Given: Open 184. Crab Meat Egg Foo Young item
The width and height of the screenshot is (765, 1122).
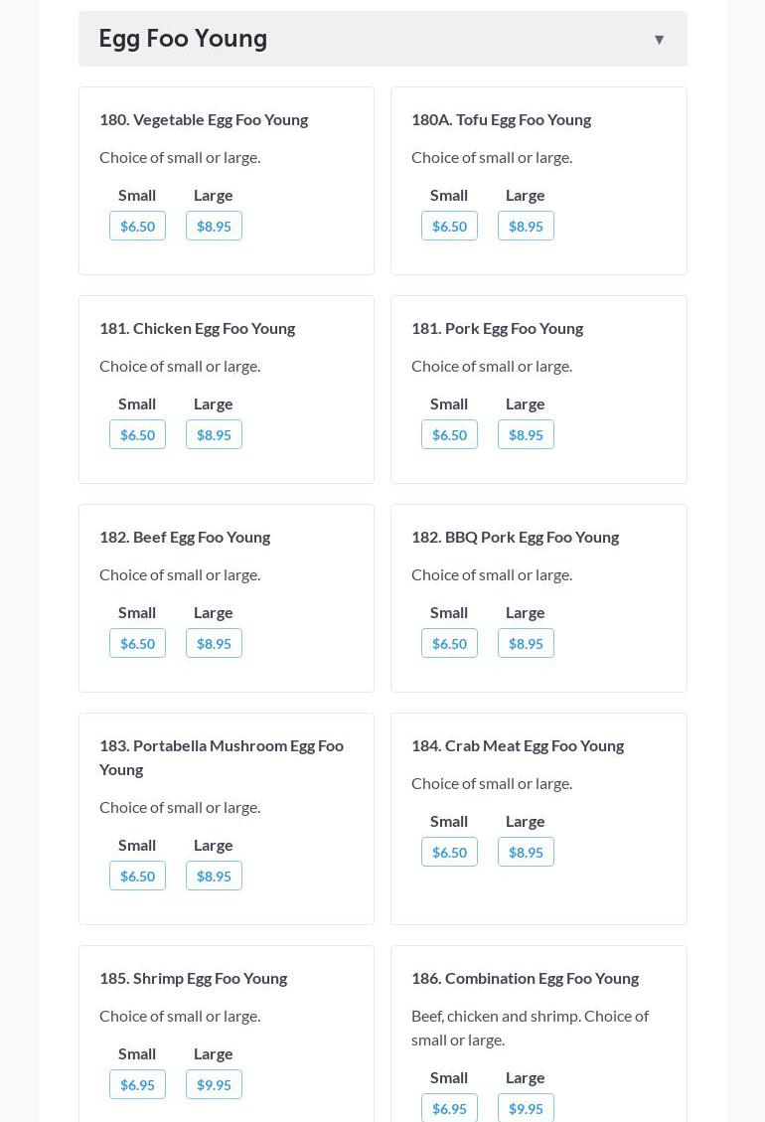Looking at the screenshot, I should pyautogui.click(x=517, y=745).
